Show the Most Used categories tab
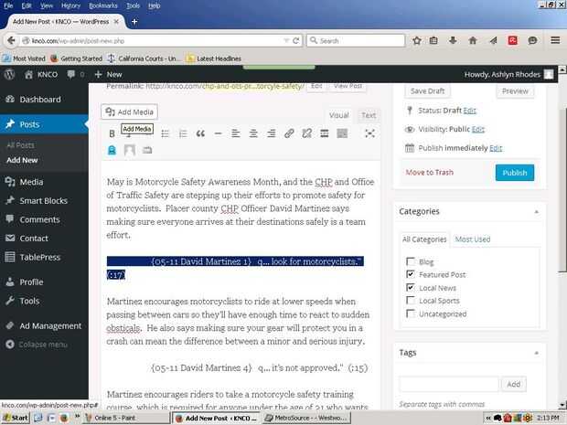Screen dimensions: 567x425 pos(473,239)
